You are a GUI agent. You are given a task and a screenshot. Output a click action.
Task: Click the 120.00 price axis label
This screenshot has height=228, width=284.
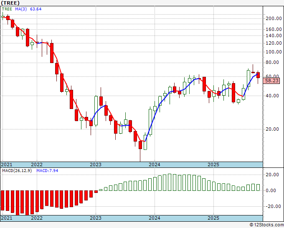pos(274,43)
